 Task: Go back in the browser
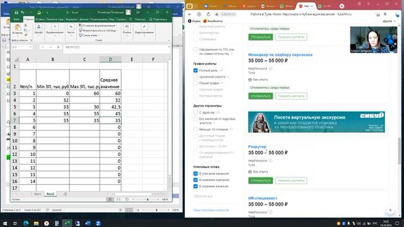pos(190,14)
